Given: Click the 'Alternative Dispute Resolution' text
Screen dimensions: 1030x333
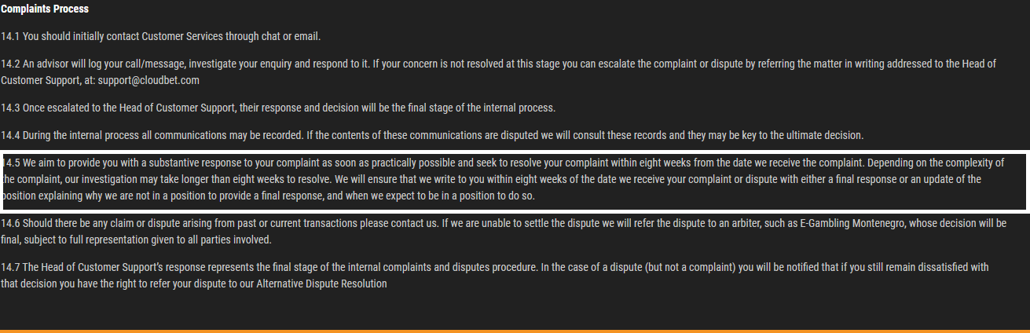Looking at the screenshot, I should pos(322,284).
